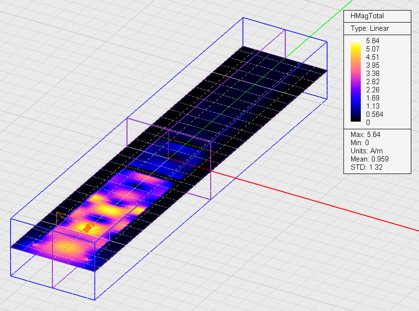The image size is (419, 311).
Task: Select the orange source object on plot
Action: pyautogui.click(x=87, y=228)
